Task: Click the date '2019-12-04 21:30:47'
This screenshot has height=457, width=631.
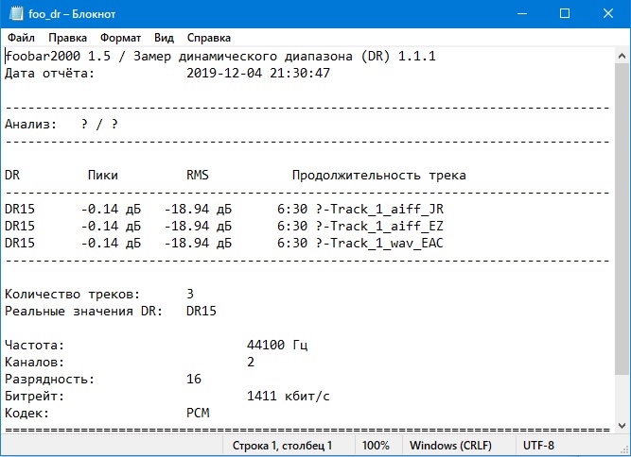Action: (258, 73)
